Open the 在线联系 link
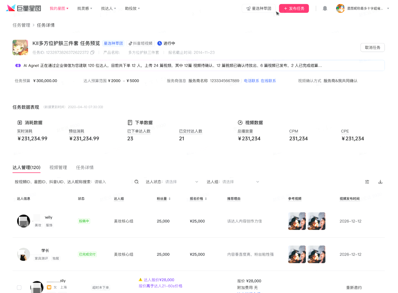This screenshot has height=293, width=398. tap(268, 81)
